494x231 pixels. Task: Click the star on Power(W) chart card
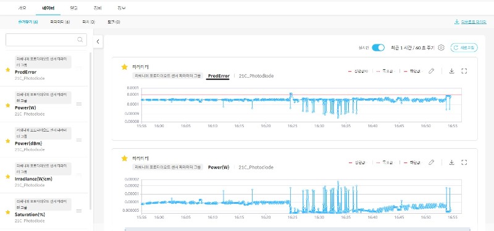click(125, 158)
